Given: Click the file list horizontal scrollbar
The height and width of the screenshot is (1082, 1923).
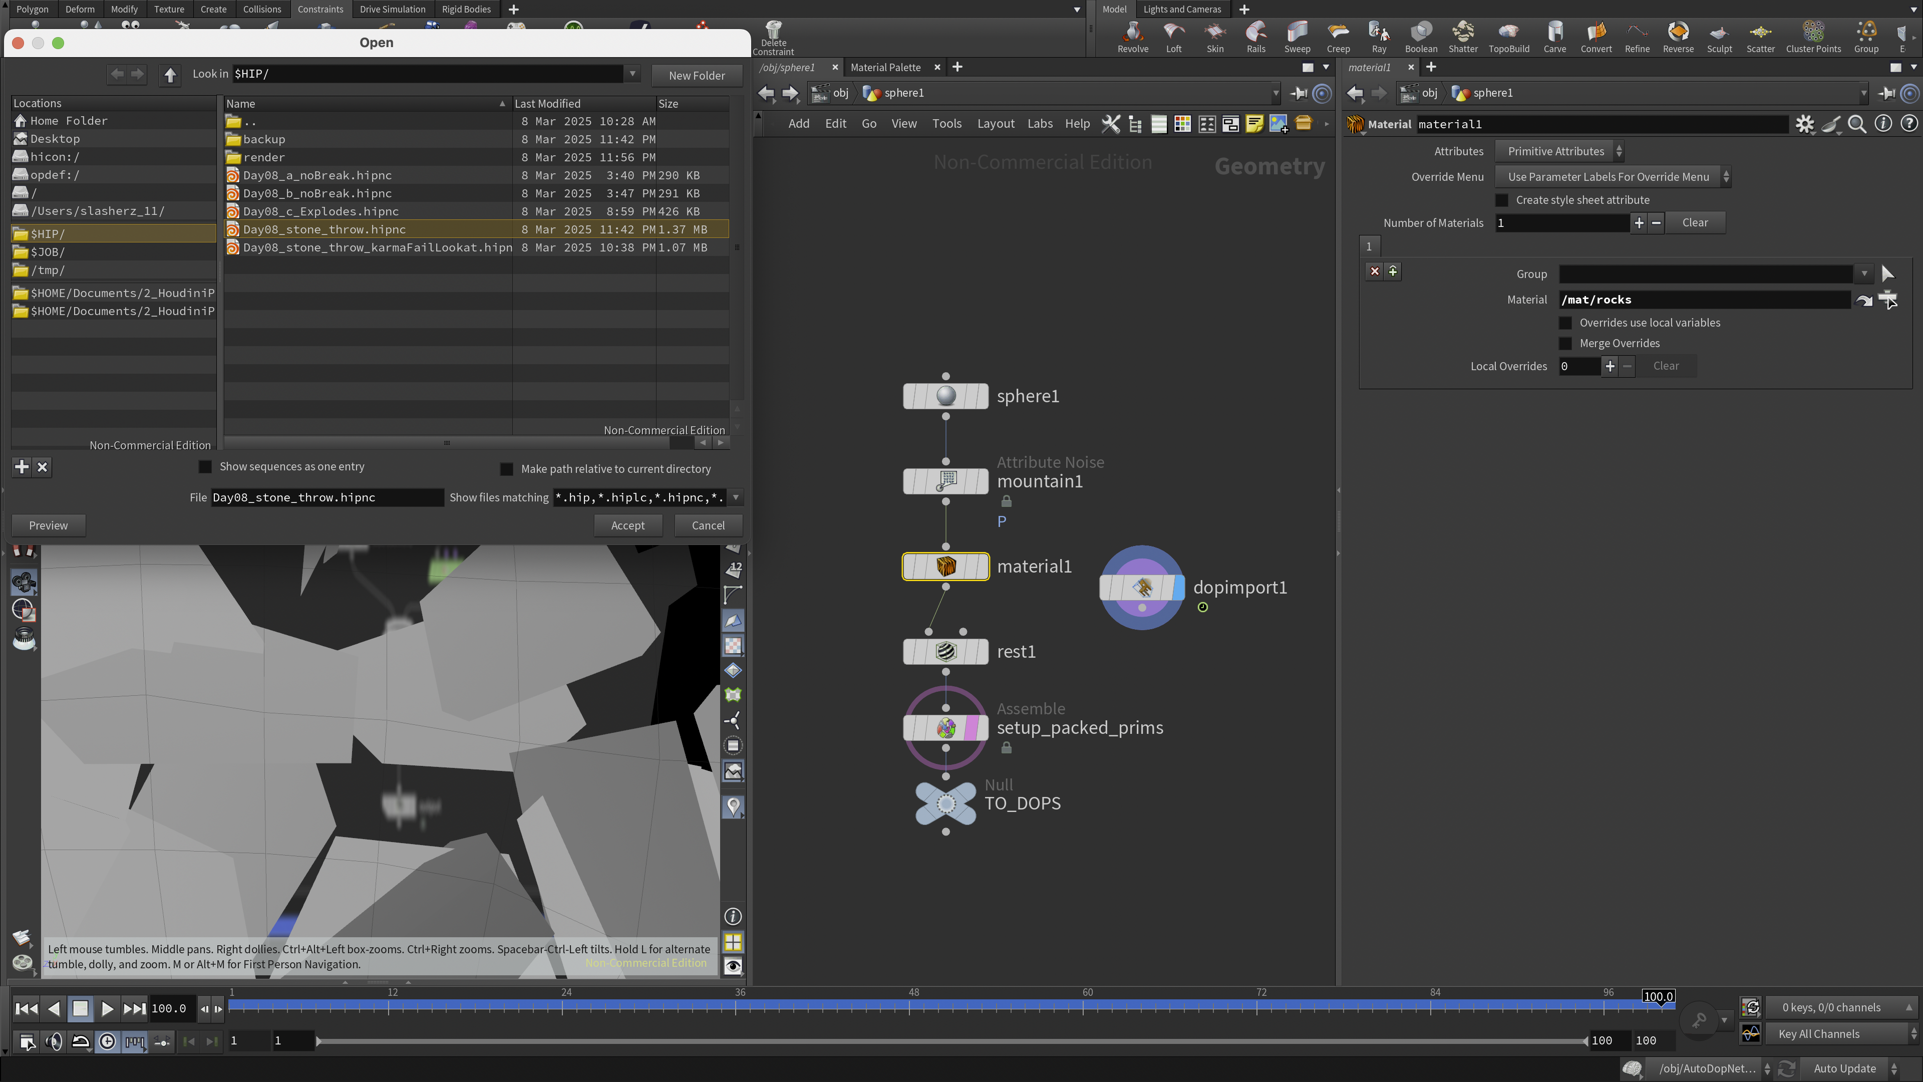Looking at the screenshot, I should click(446, 443).
